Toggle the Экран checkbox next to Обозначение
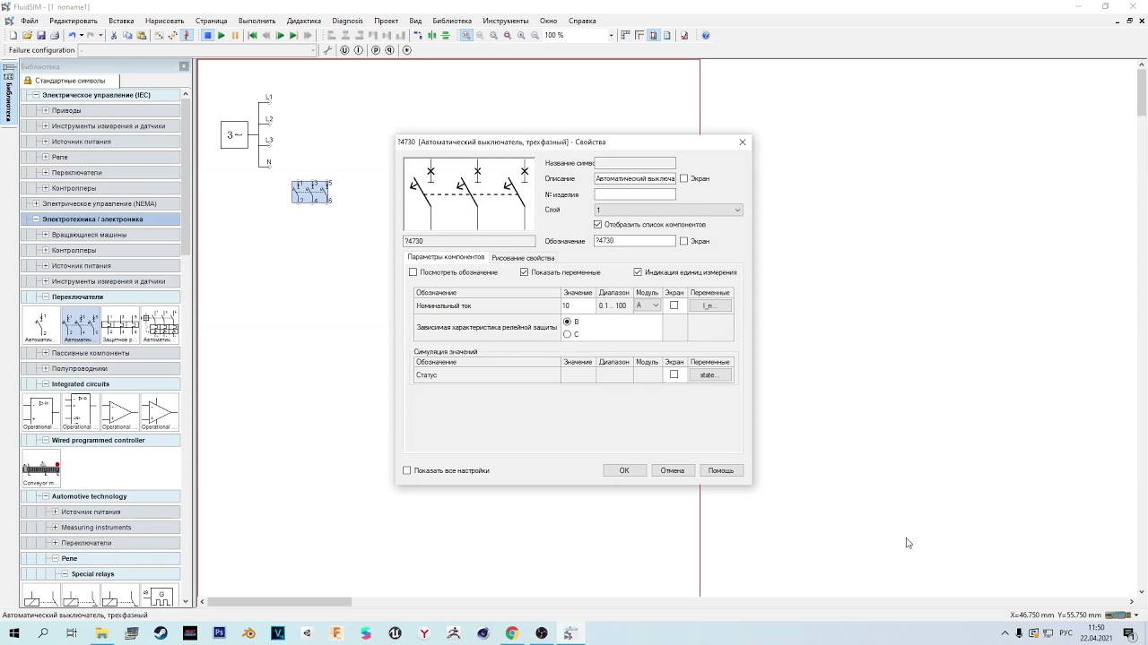The height and width of the screenshot is (645, 1148). coord(683,241)
